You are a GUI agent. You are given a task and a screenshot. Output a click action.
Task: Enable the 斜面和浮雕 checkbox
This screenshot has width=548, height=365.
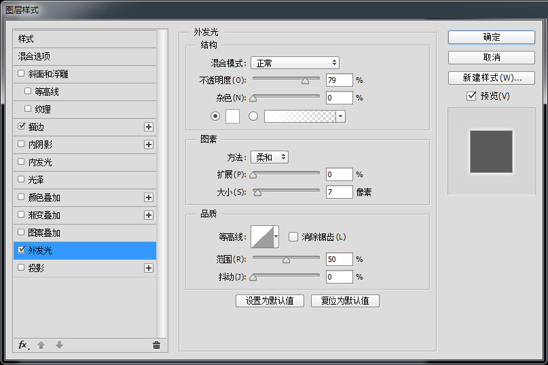(22, 74)
